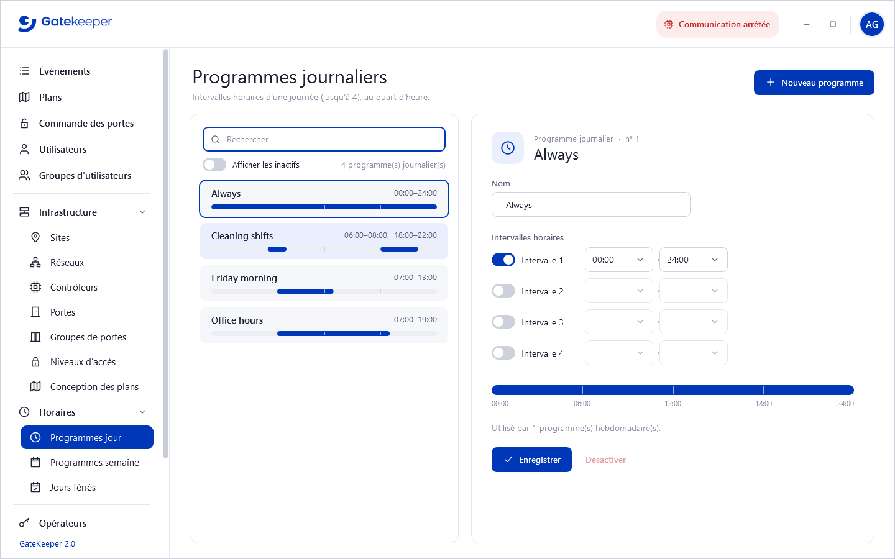Open Intervalle 4 end time dropdown
Viewport: 895px width, 559px height.
point(694,353)
